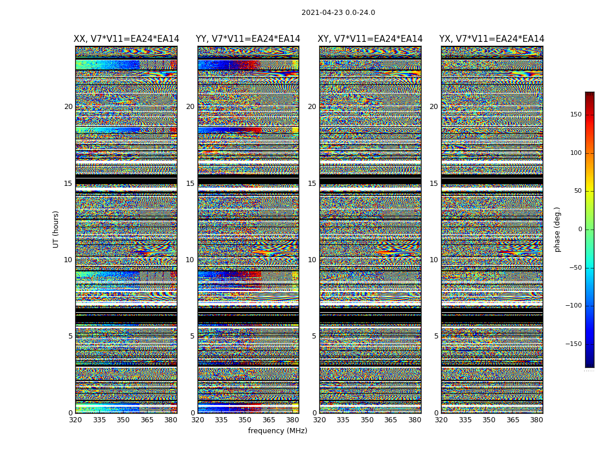
Task: Click the XY, V7*V11=EA24*EA14 panel title
Action: 370,39
